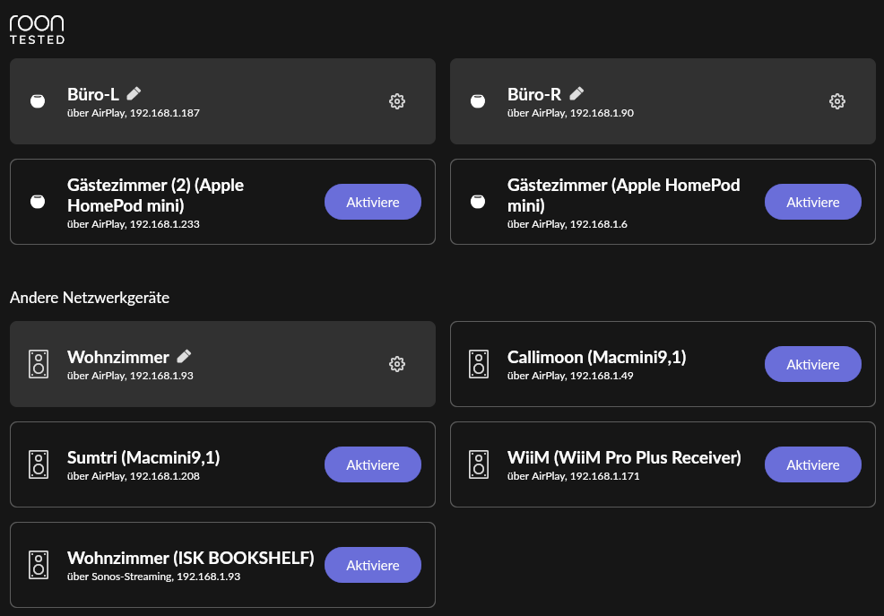Open settings gear for Wohnzimmer AirPlay
This screenshot has width=884, height=616.
[397, 364]
